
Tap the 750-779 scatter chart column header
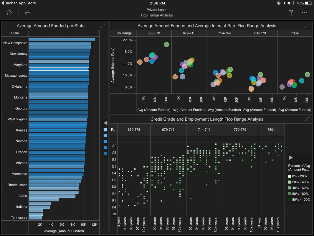[260, 33]
